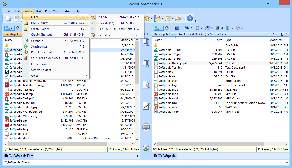The width and height of the screenshot is (292, 168).
Task: Click Local Disk (C:) in right breadcrumb
Action: coord(196,34)
